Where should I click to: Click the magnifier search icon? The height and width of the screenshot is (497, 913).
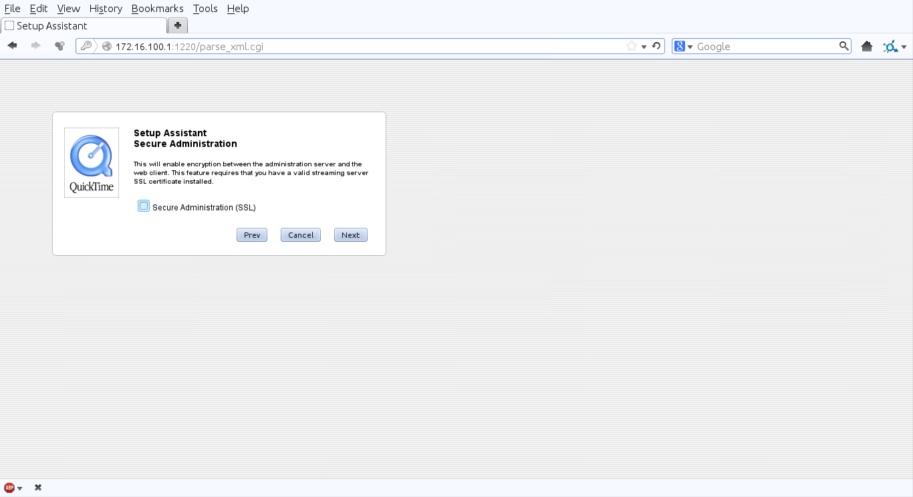pyautogui.click(x=844, y=46)
